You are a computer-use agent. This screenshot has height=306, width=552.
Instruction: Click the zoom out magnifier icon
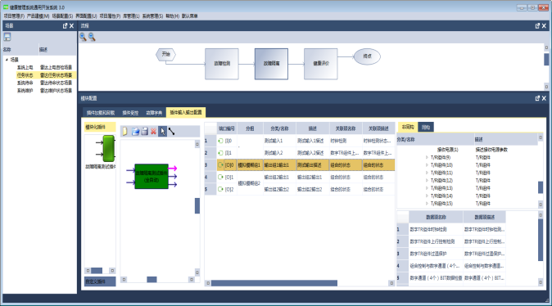click(x=92, y=37)
